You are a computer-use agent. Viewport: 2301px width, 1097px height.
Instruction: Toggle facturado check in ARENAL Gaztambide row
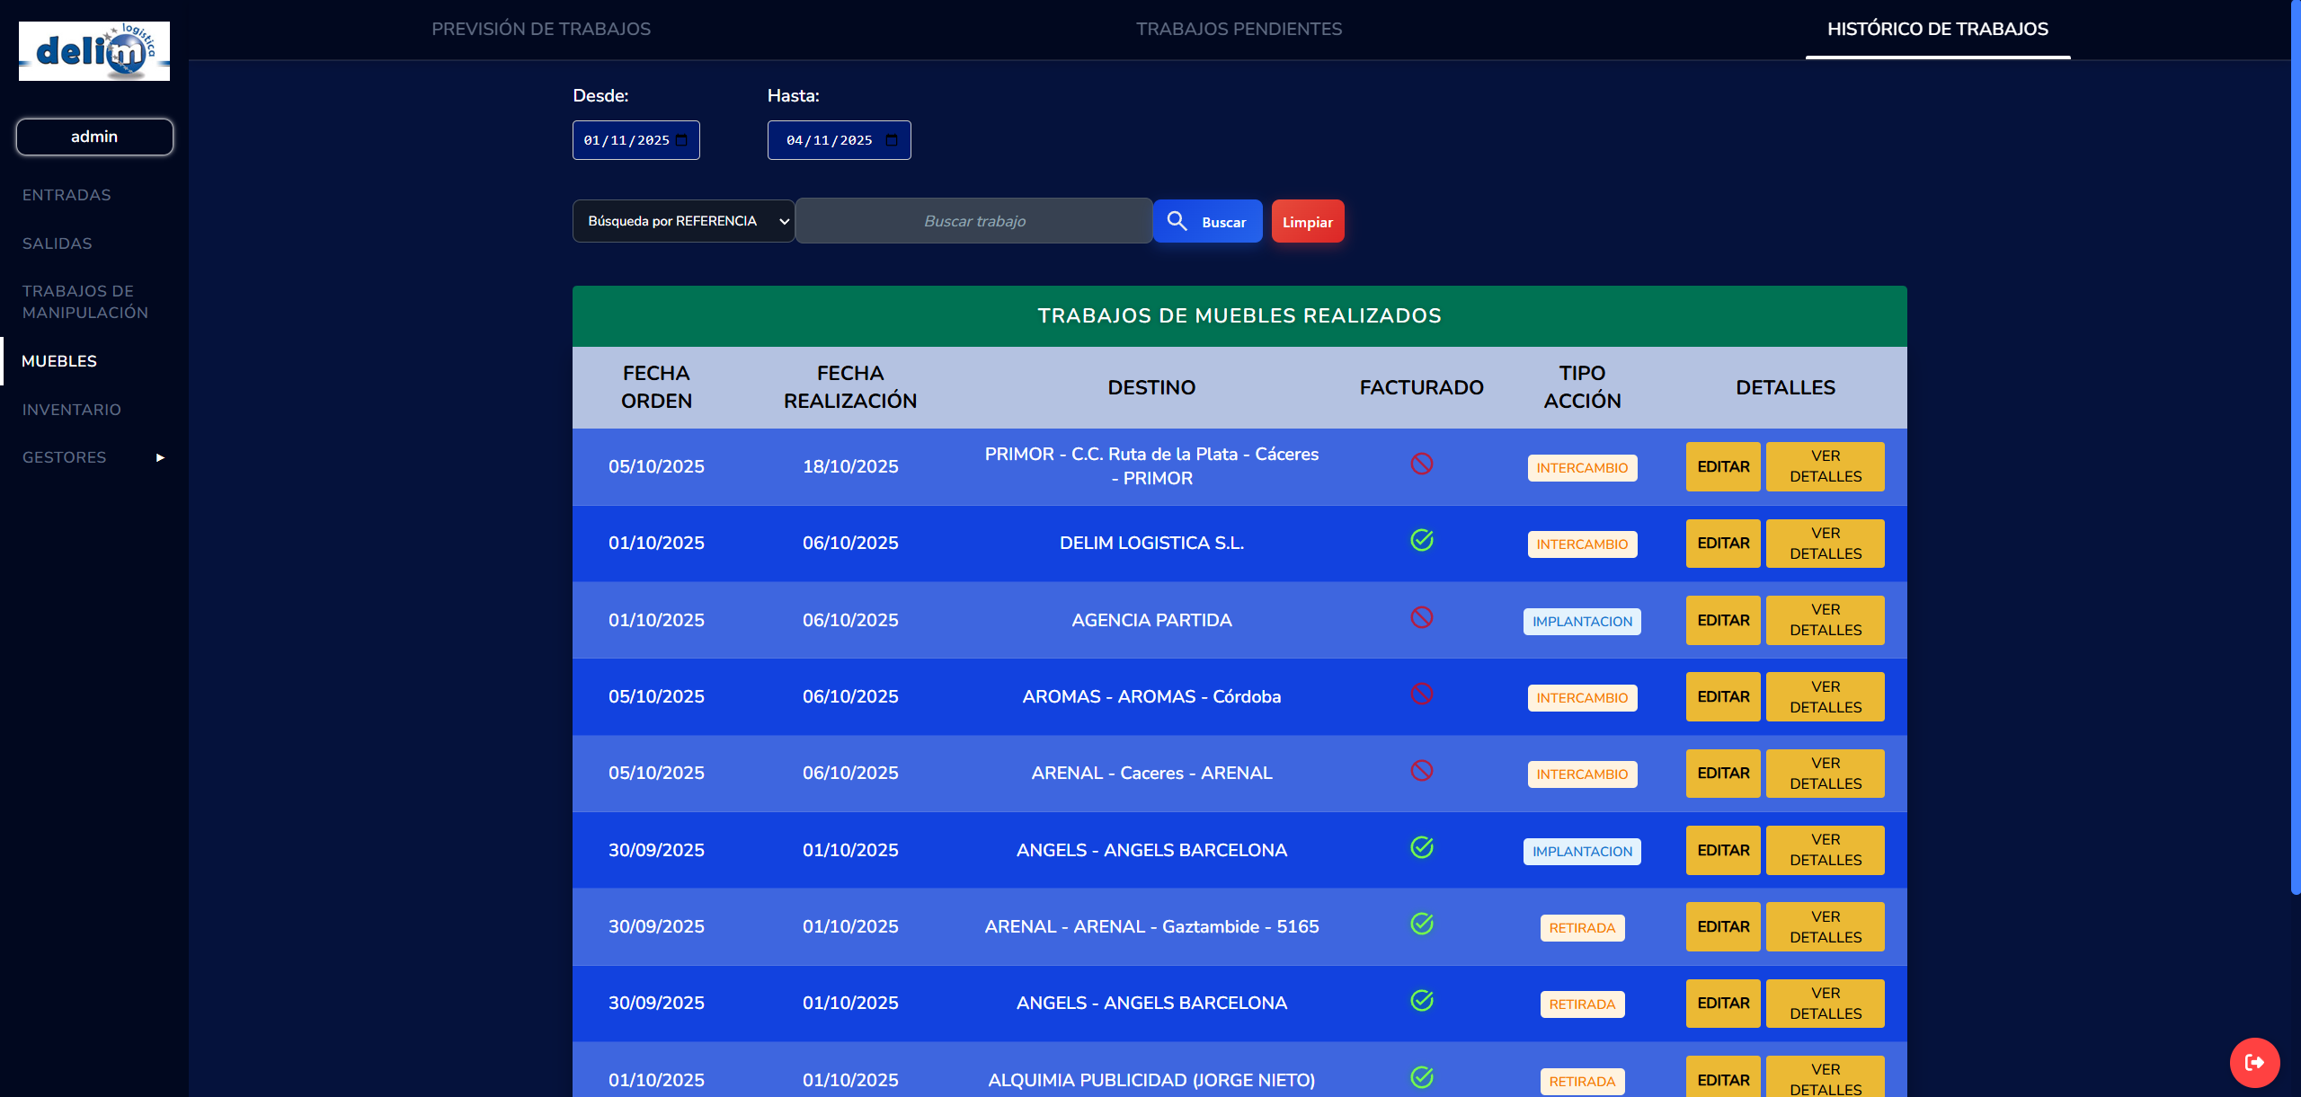point(1421,924)
